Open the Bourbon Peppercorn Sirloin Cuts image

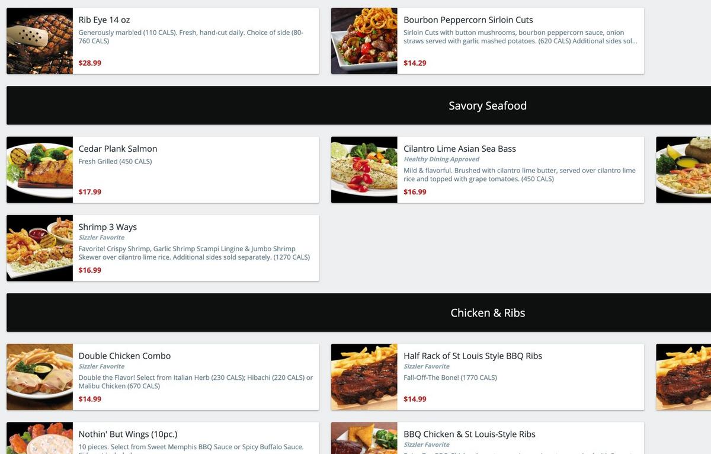coord(364,41)
